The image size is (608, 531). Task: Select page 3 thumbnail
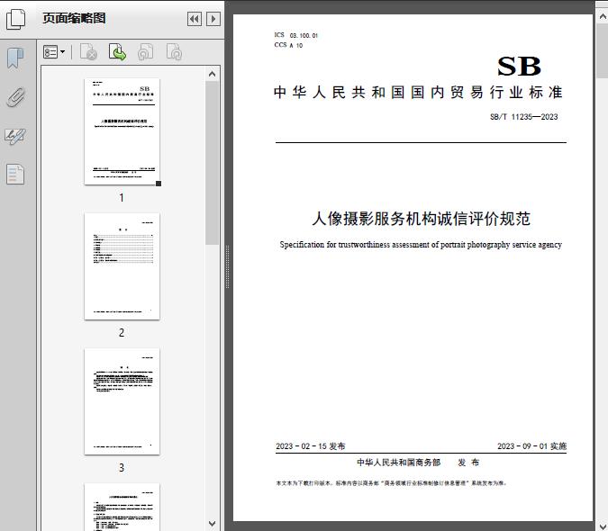click(x=122, y=401)
